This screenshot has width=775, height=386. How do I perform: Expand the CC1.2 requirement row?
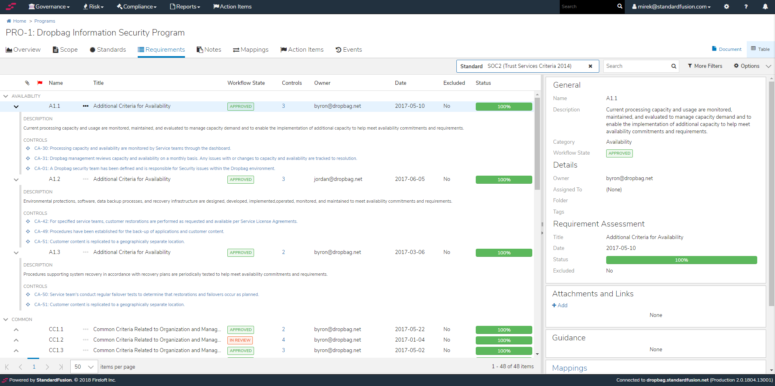click(16, 340)
